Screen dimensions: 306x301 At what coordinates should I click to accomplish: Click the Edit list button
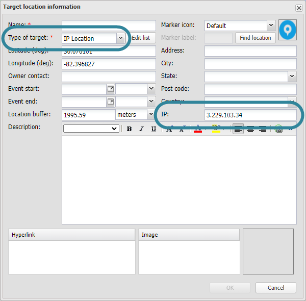pos(141,38)
